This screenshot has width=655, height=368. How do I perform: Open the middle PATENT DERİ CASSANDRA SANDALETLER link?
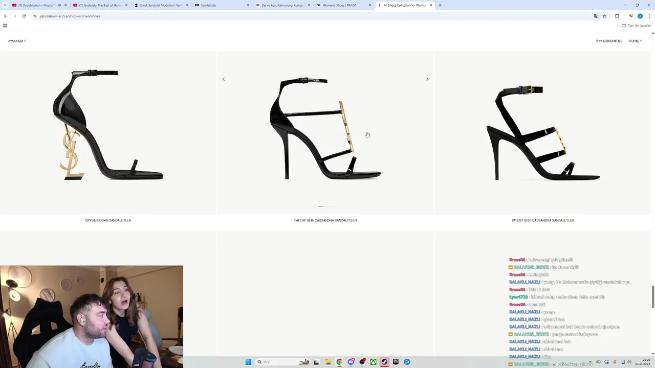325,220
